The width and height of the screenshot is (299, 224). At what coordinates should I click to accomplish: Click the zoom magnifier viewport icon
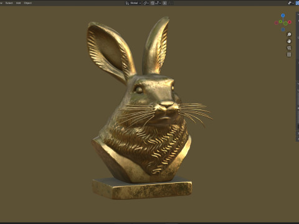pyautogui.click(x=289, y=34)
